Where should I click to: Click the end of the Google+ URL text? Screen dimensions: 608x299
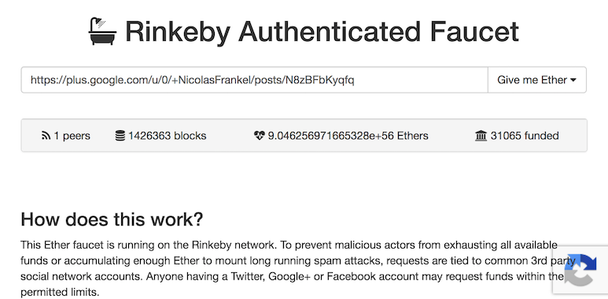click(354, 80)
